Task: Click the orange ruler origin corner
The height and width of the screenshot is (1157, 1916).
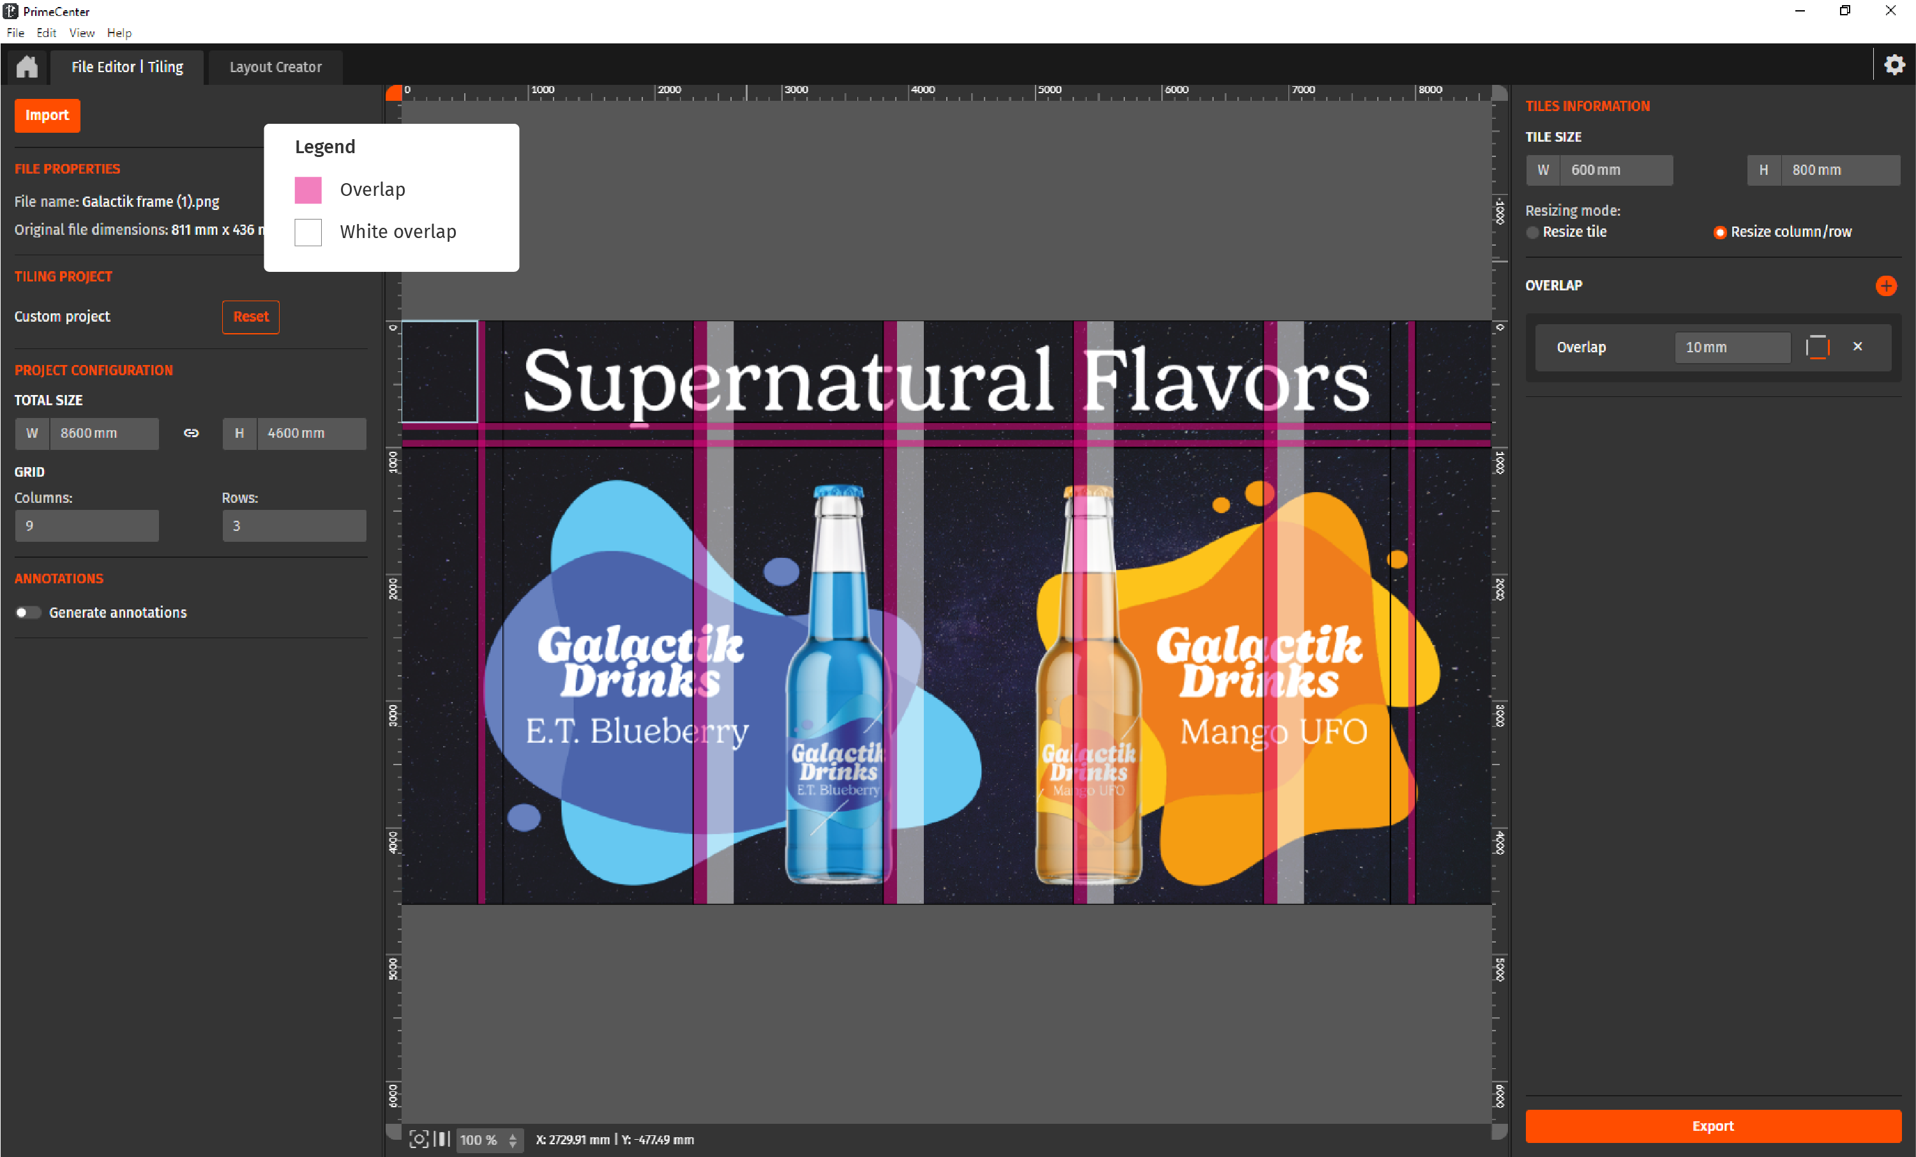Action: click(x=394, y=93)
